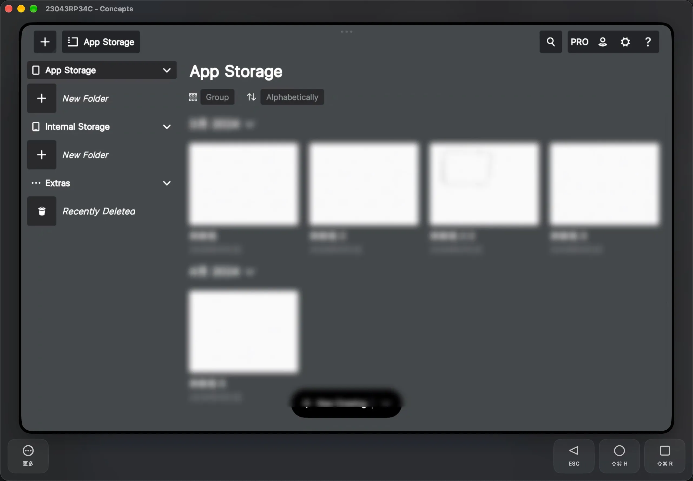The image size is (693, 481).
Task: Open the settings gear icon
Action: point(625,42)
